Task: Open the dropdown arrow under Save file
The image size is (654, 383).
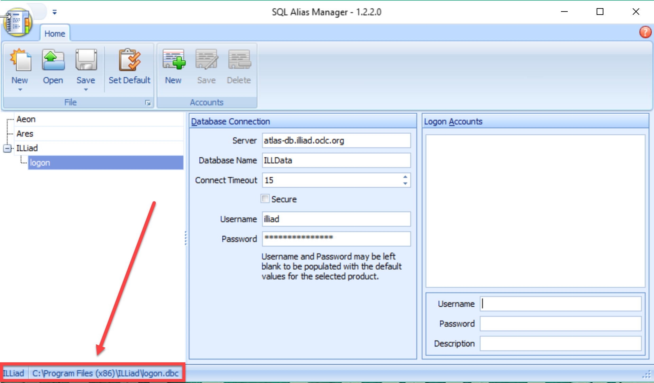Action: click(86, 90)
